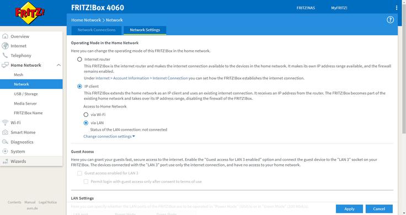406x215 pixels.
Task: Open the three-dot options menu
Action: coord(397,8)
